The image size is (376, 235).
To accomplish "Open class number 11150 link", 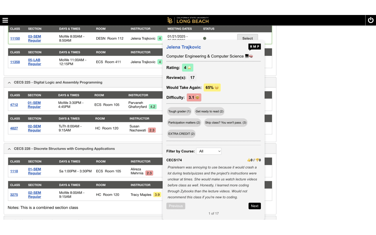I will [15, 38].
